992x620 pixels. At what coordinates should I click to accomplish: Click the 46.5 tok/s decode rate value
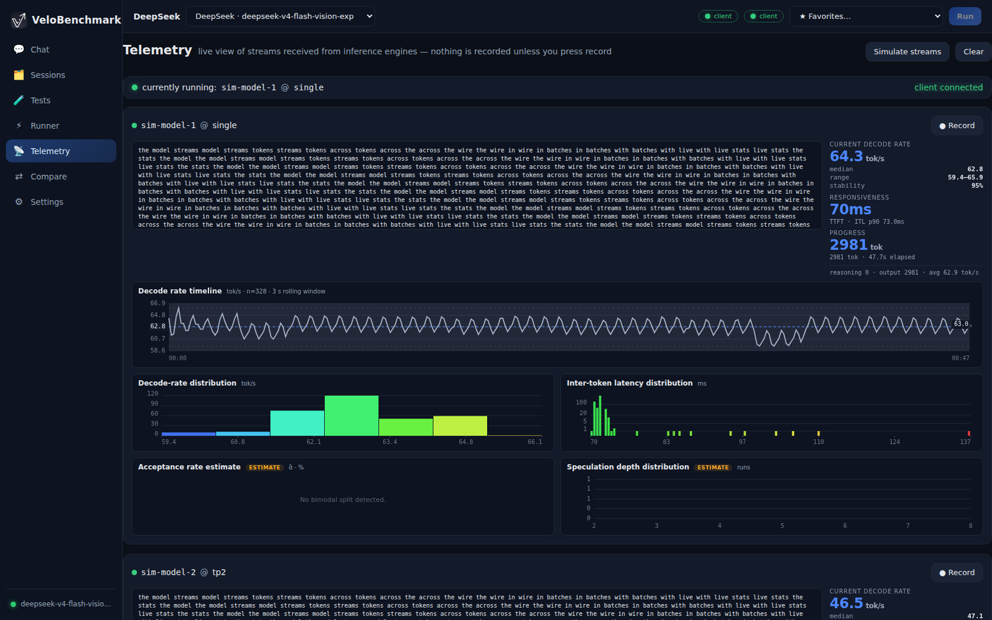(857, 603)
